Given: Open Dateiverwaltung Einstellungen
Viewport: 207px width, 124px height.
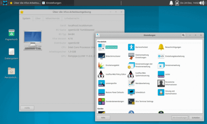Looking at the screenshot, I should pyautogui.click(x=138, y=56).
